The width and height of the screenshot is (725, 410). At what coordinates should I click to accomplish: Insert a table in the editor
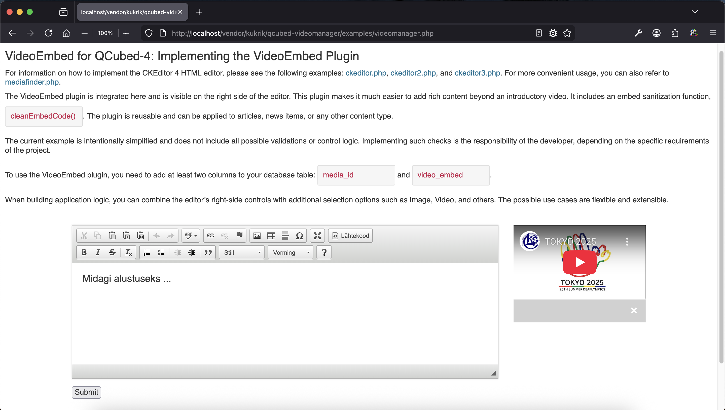pyautogui.click(x=271, y=235)
